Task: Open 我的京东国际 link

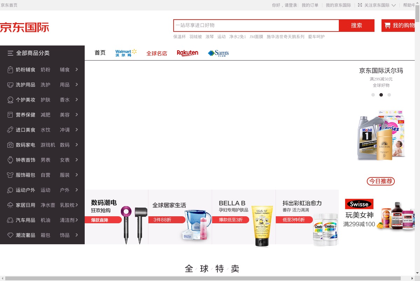Action: (338, 5)
